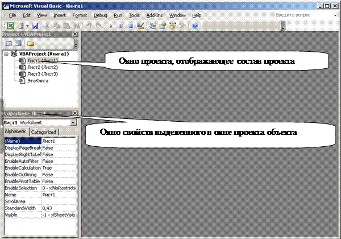Click View Code icon in Project panel
Screen dimensions: 341x239
coord(9,43)
